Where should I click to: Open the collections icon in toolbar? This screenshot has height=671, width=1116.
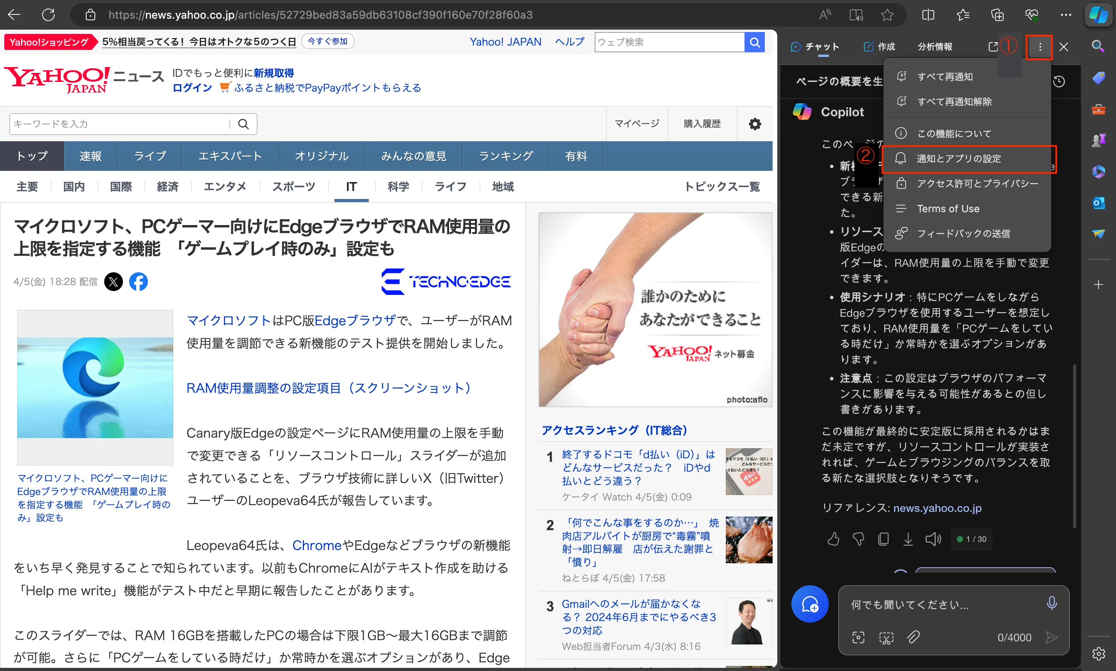tap(997, 15)
